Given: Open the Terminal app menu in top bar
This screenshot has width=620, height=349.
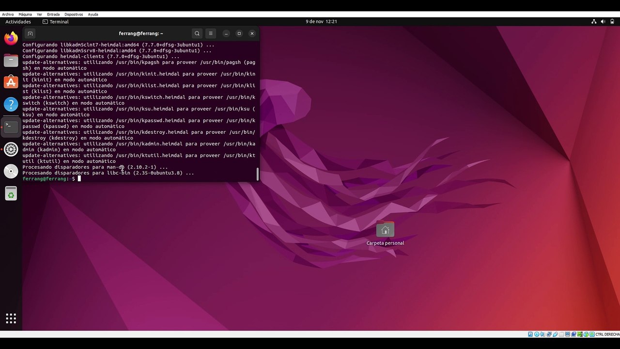Looking at the screenshot, I should point(56,21).
